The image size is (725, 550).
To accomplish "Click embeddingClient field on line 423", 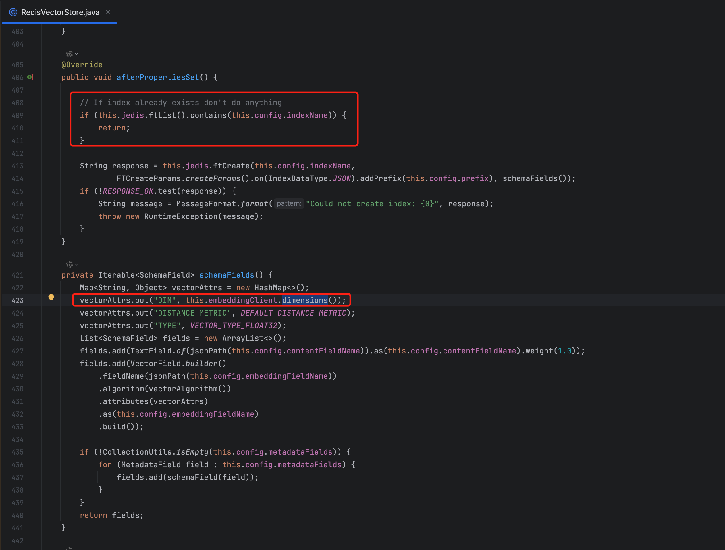I will point(243,300).
